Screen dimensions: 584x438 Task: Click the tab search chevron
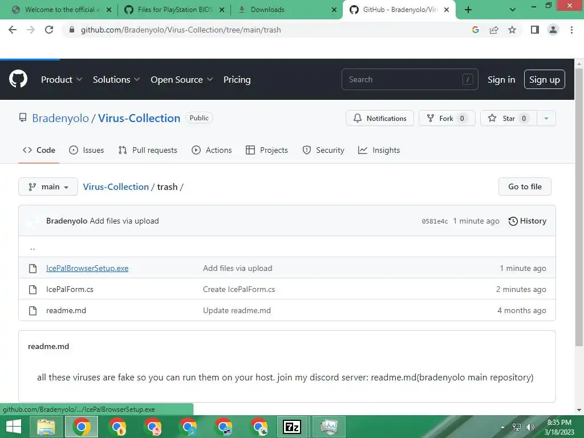[513, 10]
